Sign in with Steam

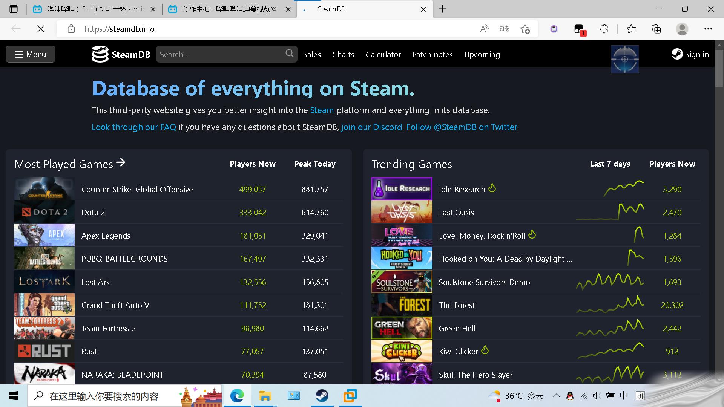tap(690, 54)
